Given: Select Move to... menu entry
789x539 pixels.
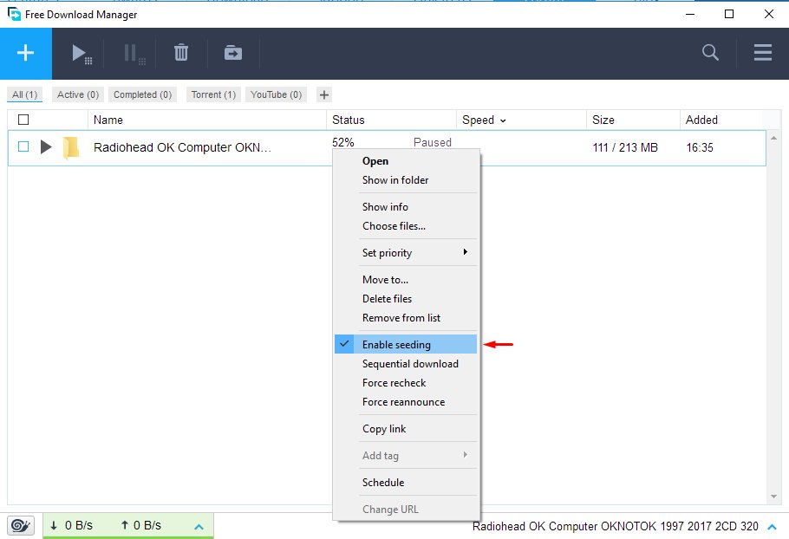Looking at the screenshot, I should [x=406, y=280].
